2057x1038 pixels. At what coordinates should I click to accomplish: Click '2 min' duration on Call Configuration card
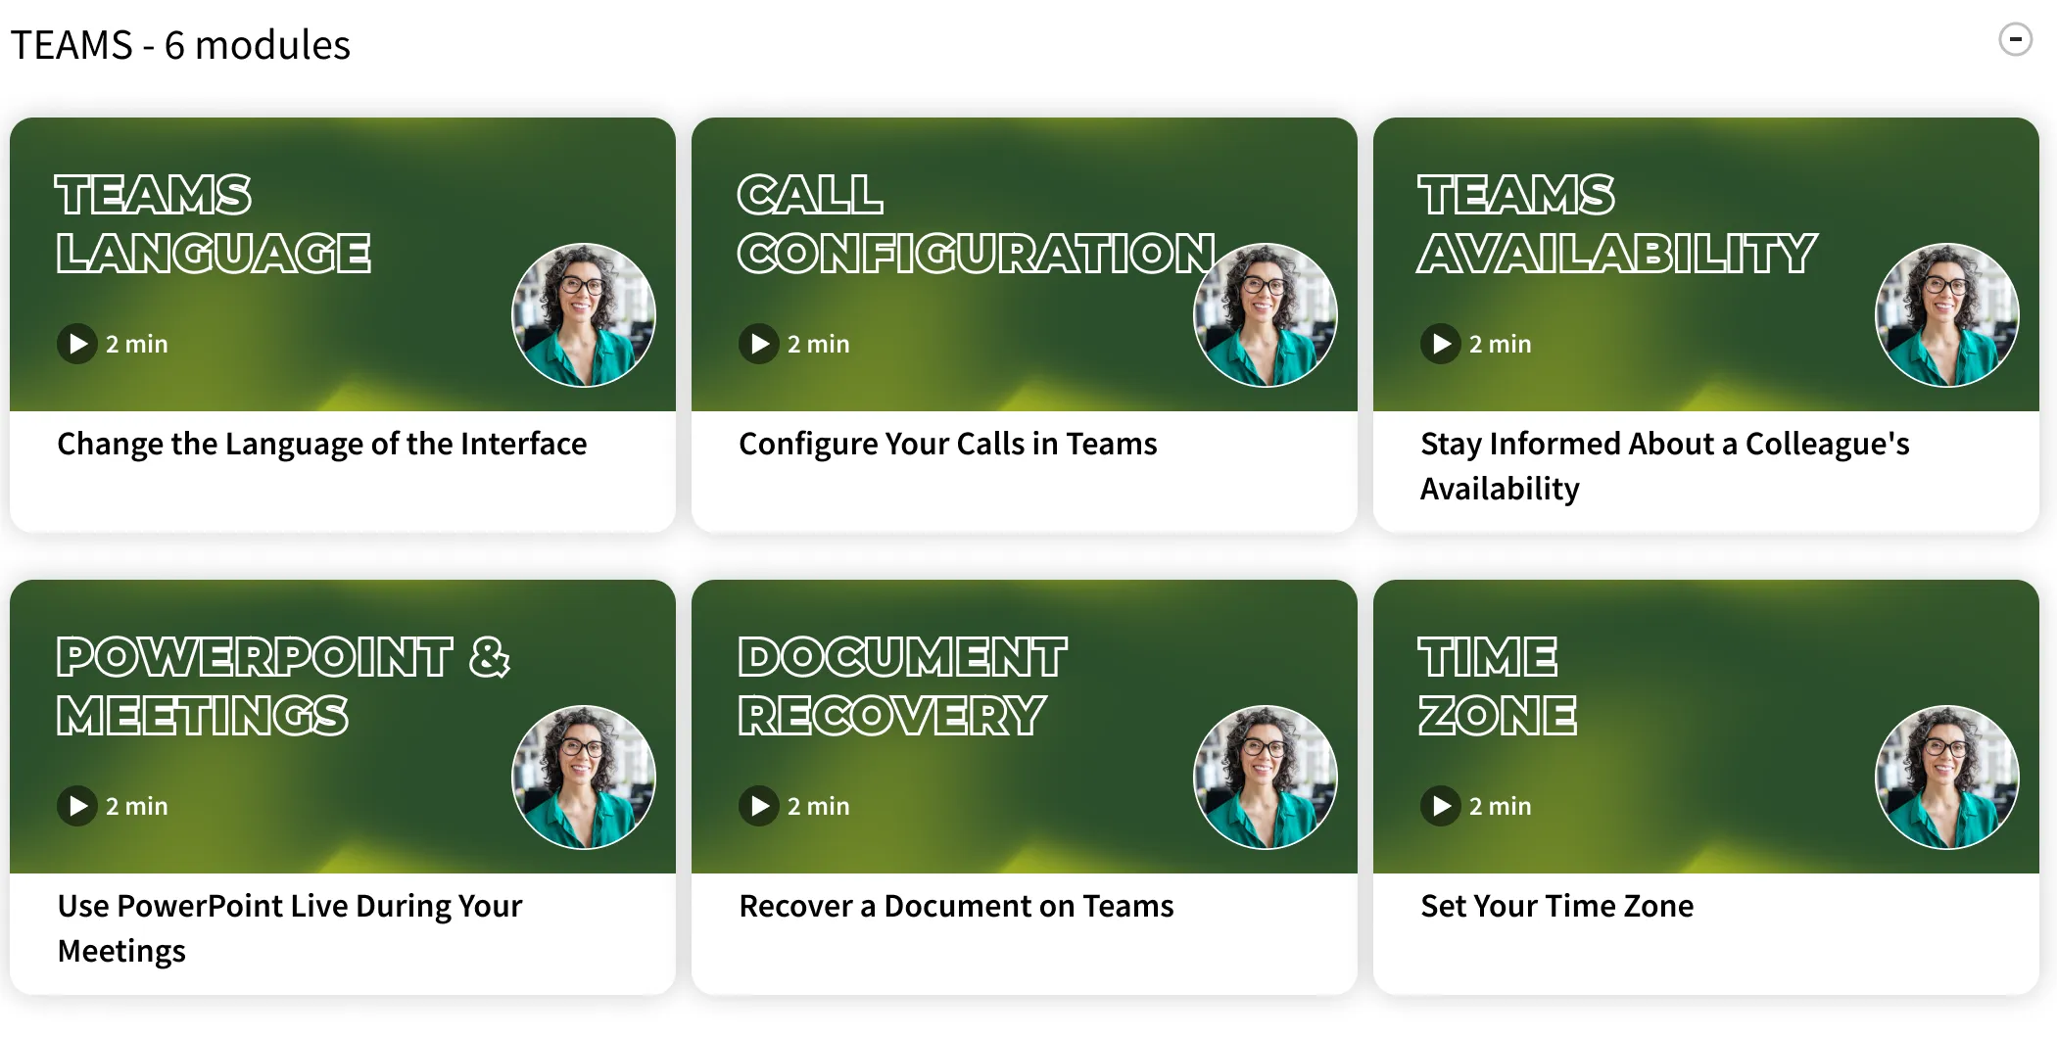[819, 344]
